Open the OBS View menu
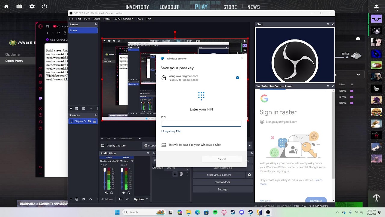 tap(87, 19)
